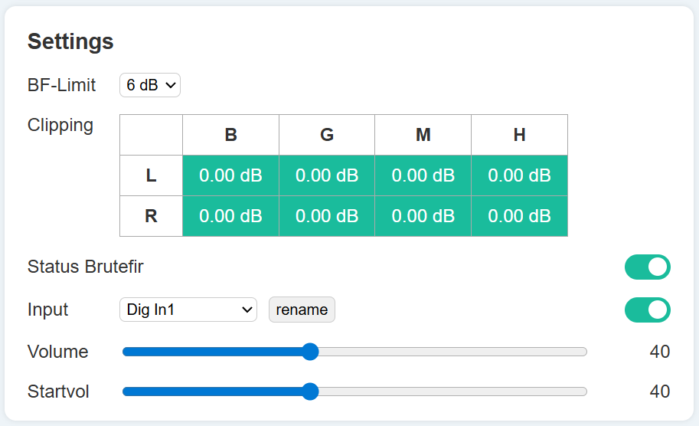Click the H column header
699x426 pixels.
519,135
